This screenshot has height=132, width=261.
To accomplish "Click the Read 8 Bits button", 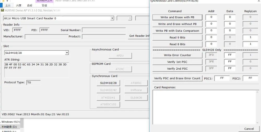I will [x=177, y=44].
